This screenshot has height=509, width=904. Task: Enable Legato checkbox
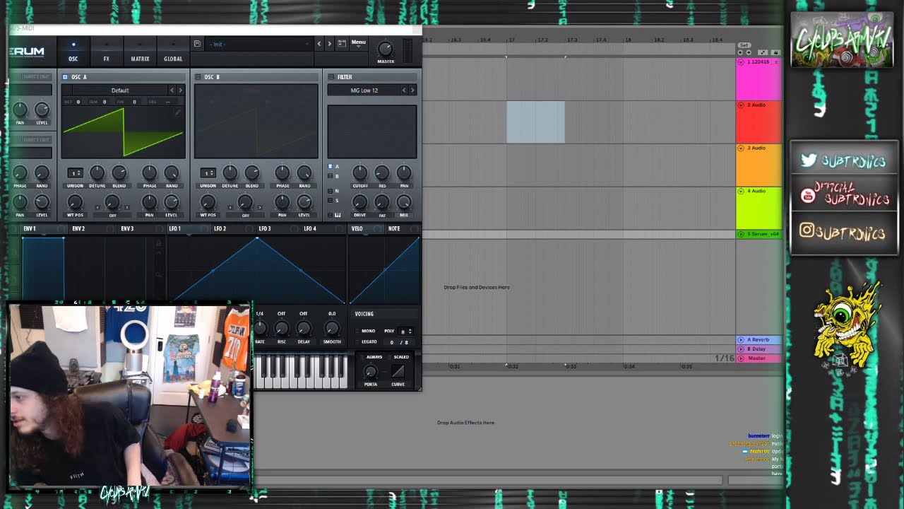[357, 342]
